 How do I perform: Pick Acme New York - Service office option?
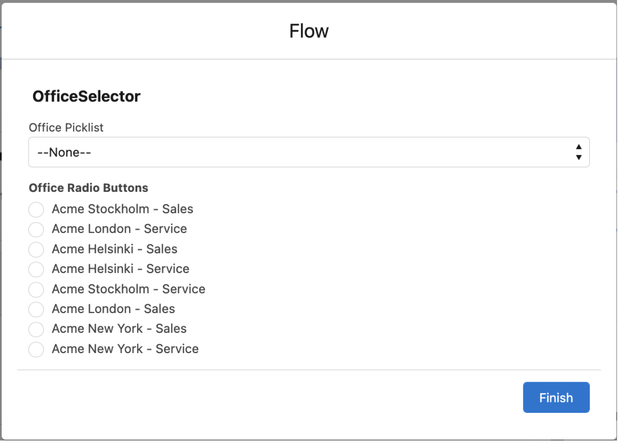coord(36,350)
